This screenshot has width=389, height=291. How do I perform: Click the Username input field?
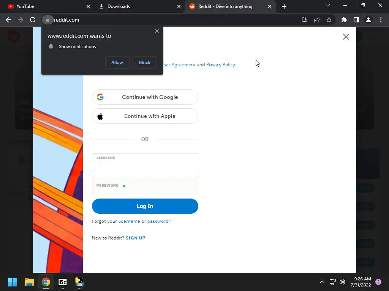145,162
